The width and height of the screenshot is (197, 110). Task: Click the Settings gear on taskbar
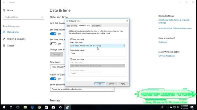coord(60,107)
